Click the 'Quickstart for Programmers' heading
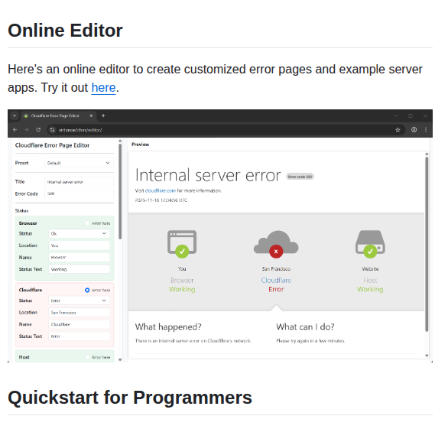 [130, 398]
